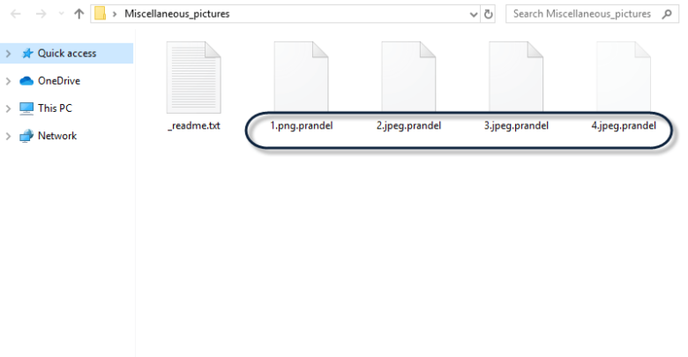Expand the Quick access tree node

8,54
